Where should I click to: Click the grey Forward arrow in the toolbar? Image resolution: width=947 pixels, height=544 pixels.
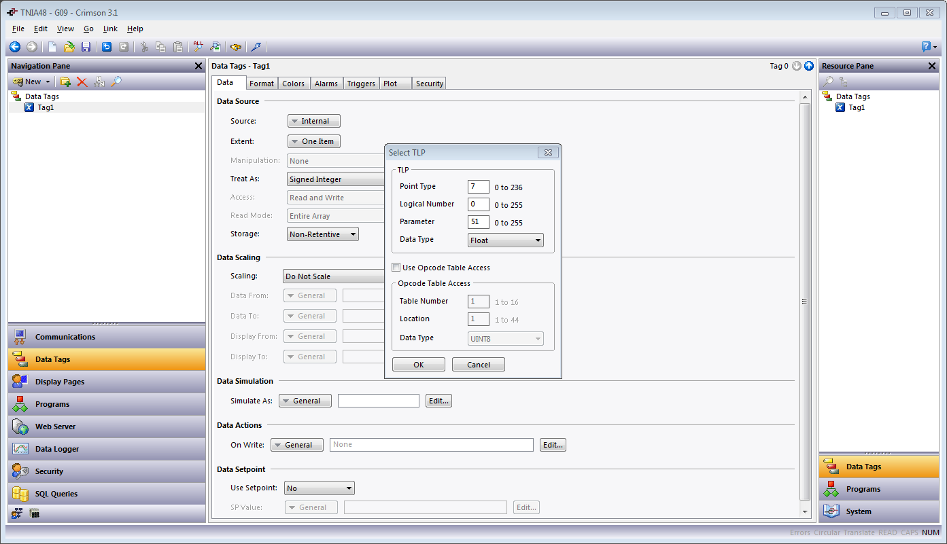tap(31, 47)
